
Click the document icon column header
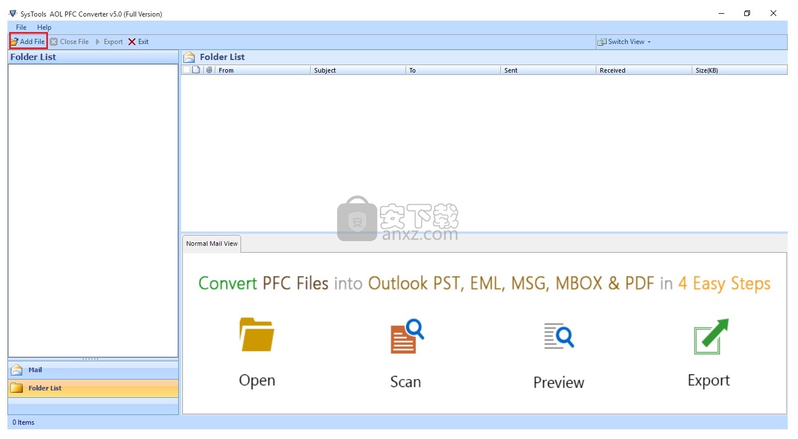point(196,70)
